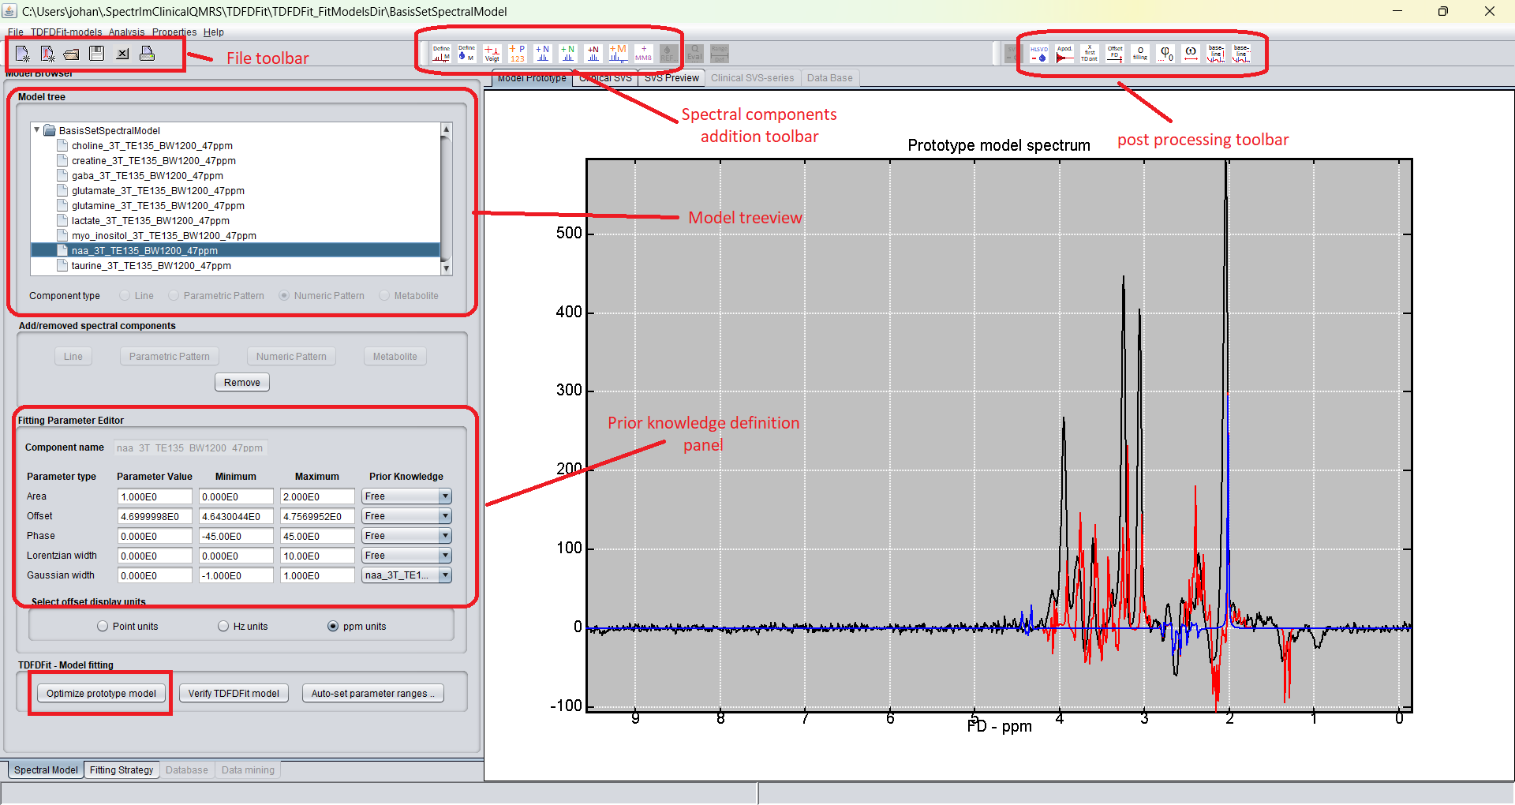1515x805 pixels.
Task: Switch to the Data Base tab
Action: pyautogui.click(x=829, y=78)
